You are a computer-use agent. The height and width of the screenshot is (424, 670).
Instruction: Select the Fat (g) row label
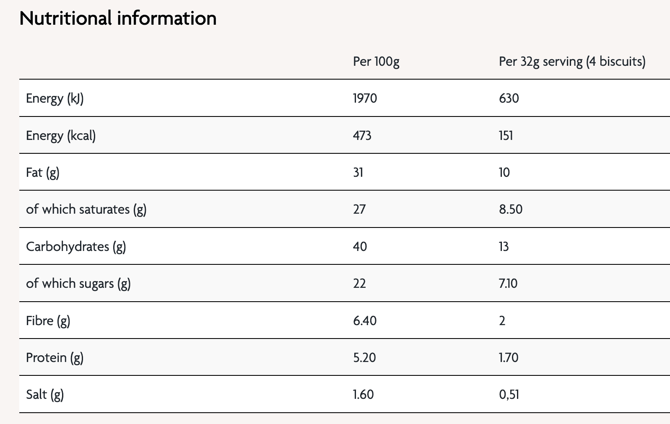[43, 173]
